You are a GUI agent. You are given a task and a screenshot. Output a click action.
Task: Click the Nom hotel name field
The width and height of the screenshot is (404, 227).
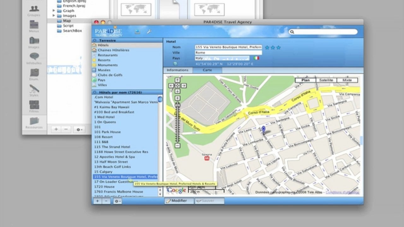pos(229,47)
